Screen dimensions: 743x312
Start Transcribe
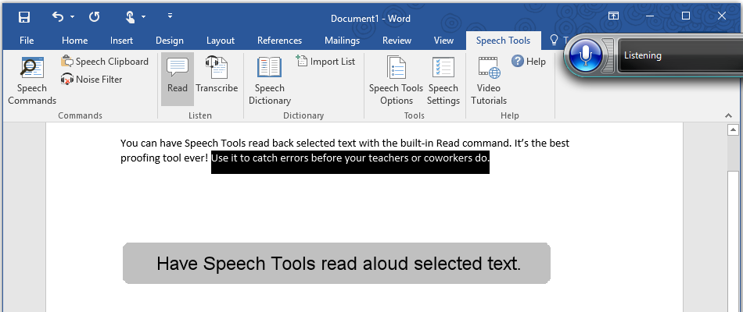(x=217, y=76)
